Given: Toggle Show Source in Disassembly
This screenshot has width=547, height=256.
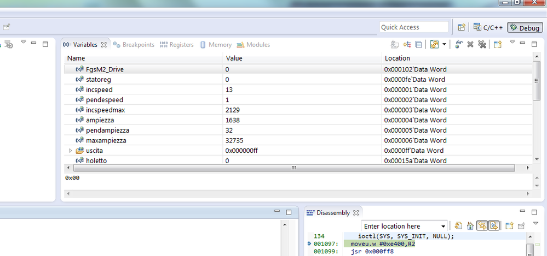Looking at the screenshot, I should (494, 226).
